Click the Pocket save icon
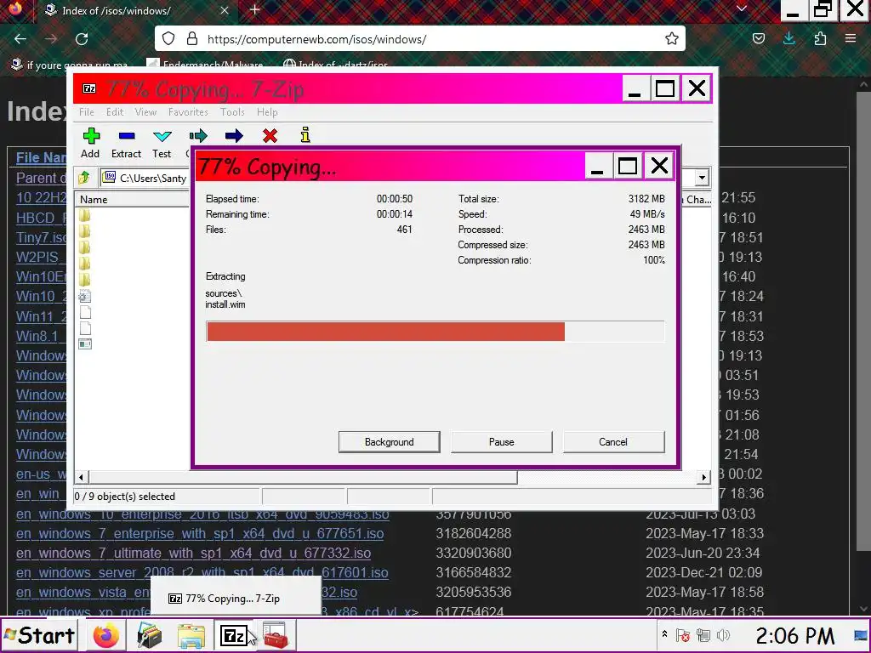The image size is (871, 653). (x=758, y=38)
